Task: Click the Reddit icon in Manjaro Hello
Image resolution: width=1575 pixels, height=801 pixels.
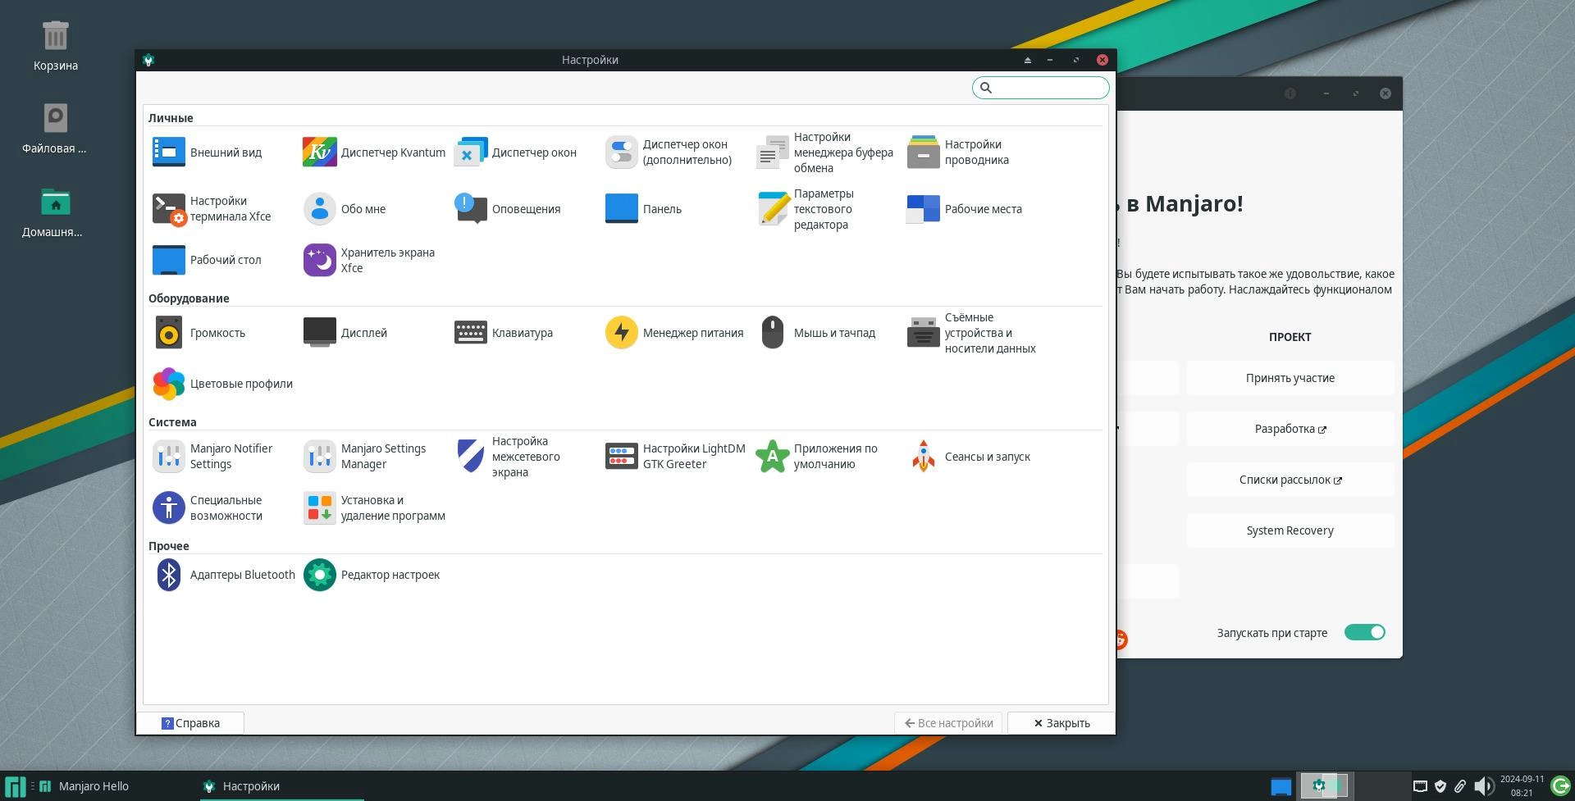Action: (x=1121, y=639)
